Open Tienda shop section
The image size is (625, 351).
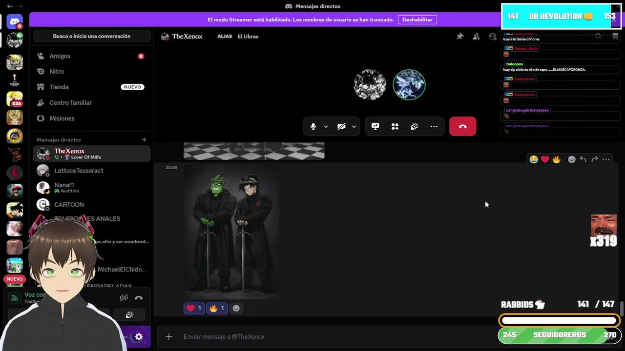(92, 87)
